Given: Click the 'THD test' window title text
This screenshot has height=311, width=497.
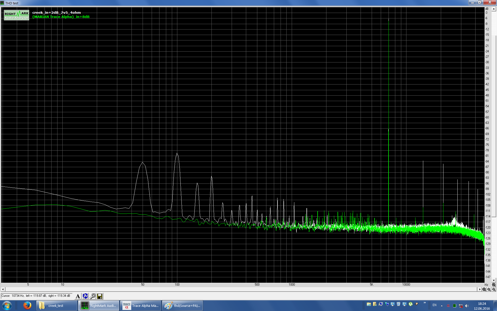Looking at the screenshot, I should [x=12, y=3].
